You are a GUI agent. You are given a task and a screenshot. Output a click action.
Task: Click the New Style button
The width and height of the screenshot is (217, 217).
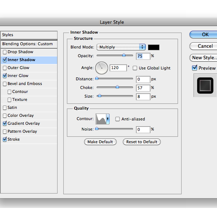click(x=203, y=58)
